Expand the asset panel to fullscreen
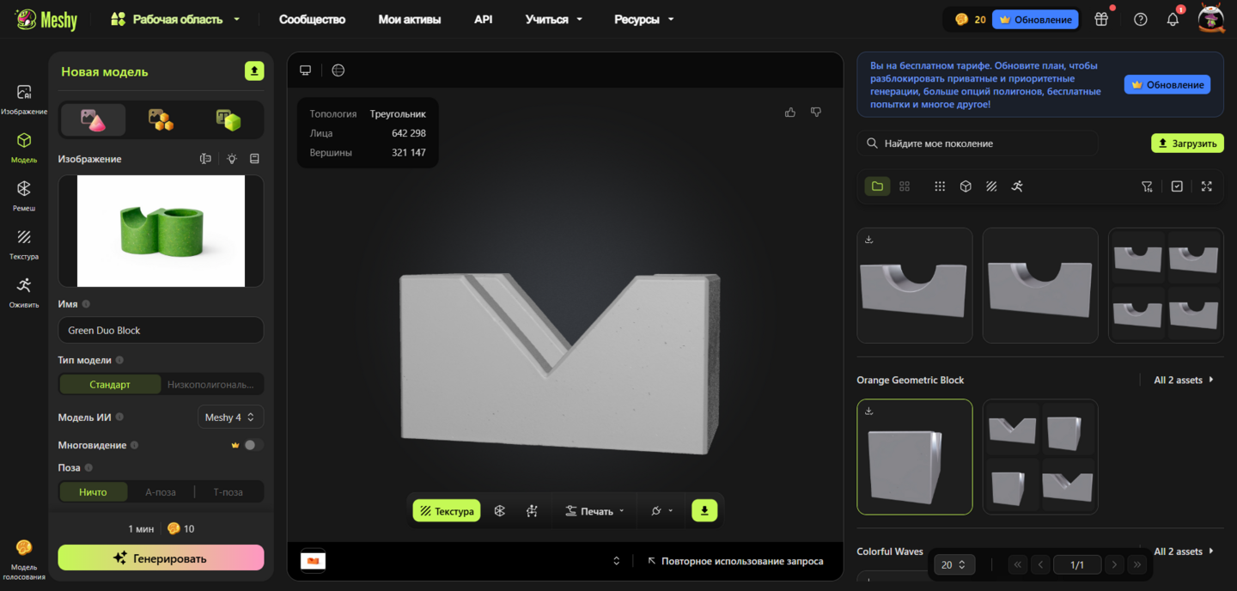 [1207, 186]
